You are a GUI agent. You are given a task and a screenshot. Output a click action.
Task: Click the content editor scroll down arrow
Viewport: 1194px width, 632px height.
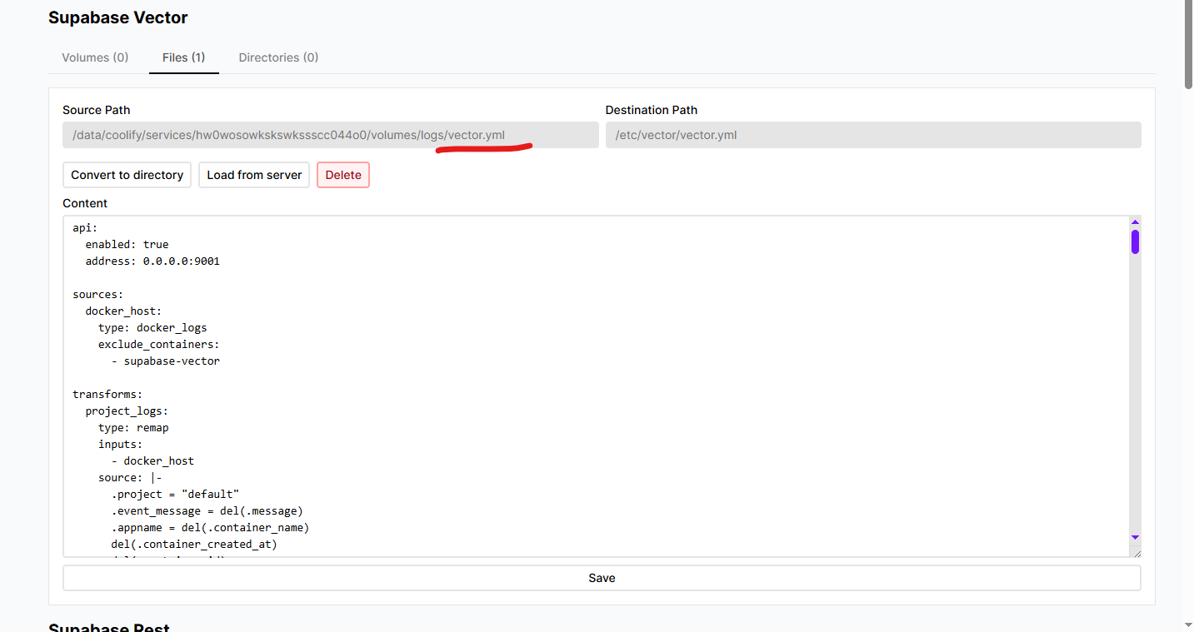pyautogui.click(x=1135, y=537)
